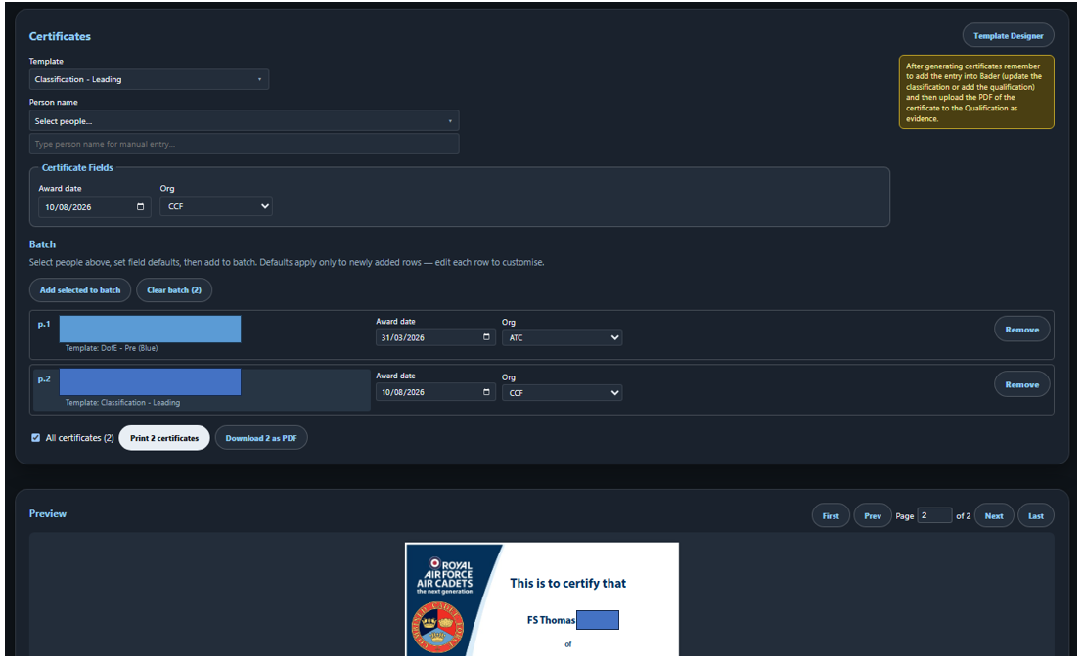This screenshot has width=1083, height=663.
Task: Click the preview page number field
Action: [x=934, y=515]
